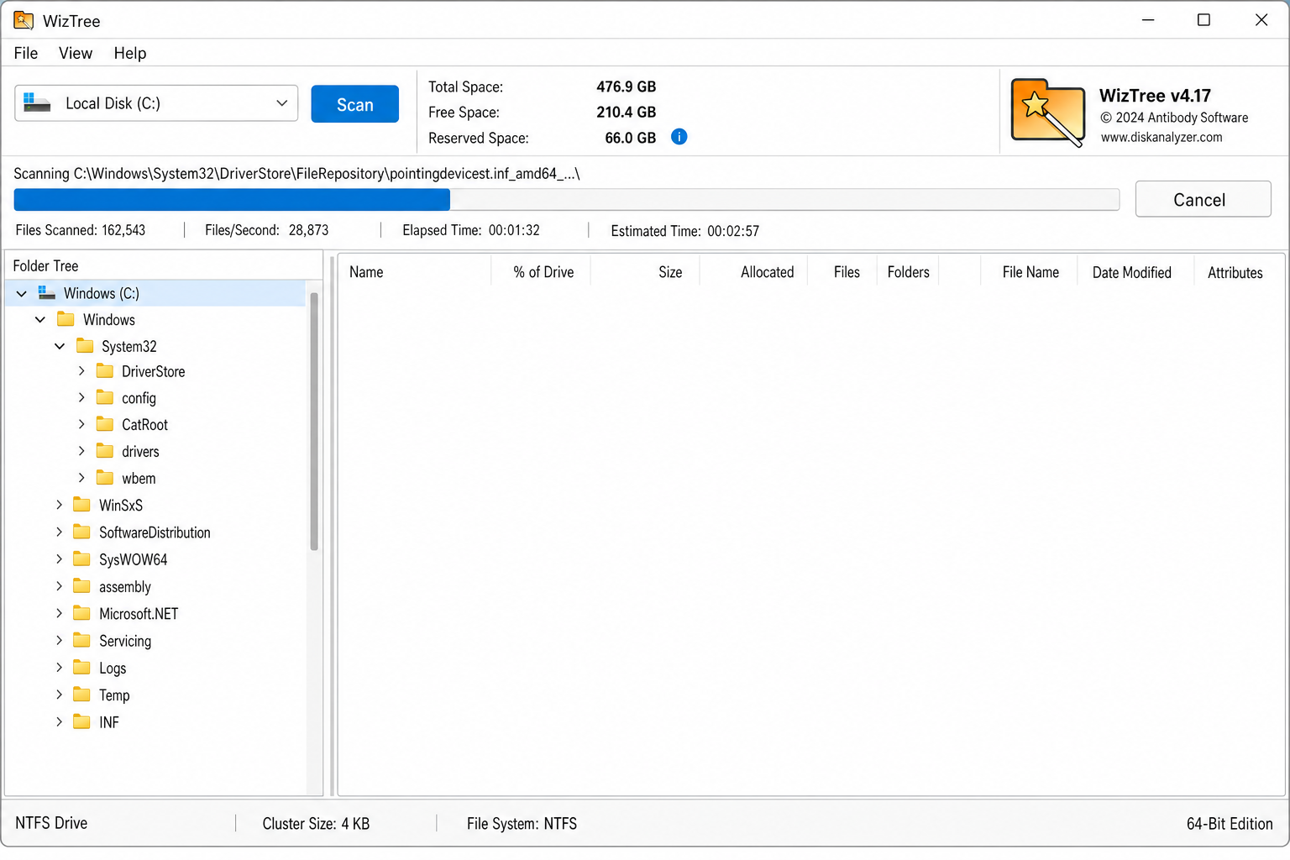The image size is (1290, 860).
Task: Open the www.diskanalyzer.com link
Action: (x=1162, y=137)
